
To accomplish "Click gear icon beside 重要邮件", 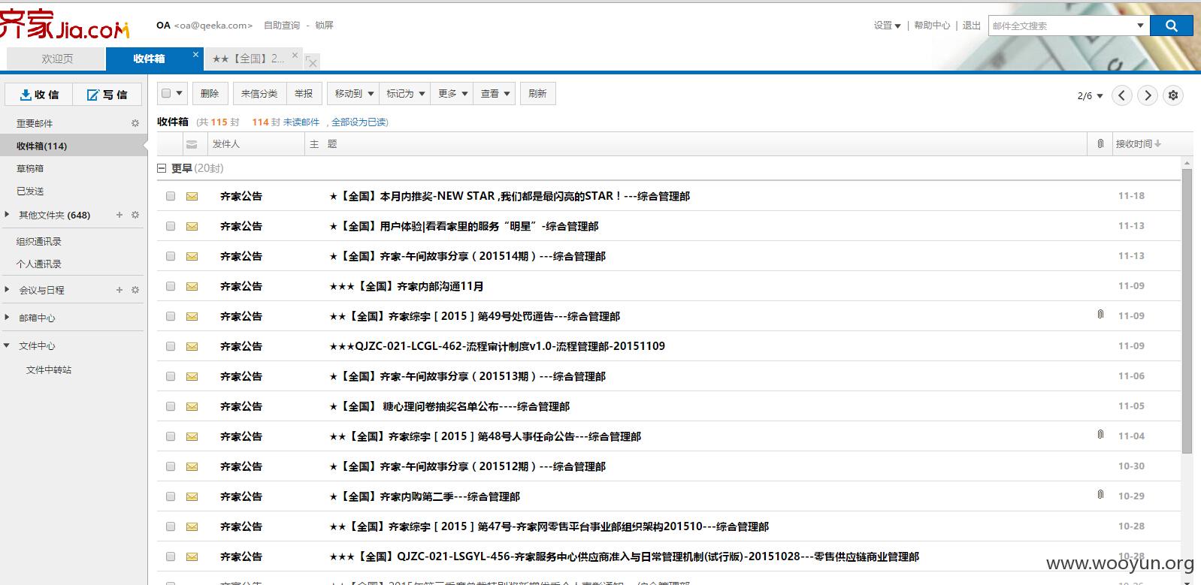I will pyautogui.click(x=135, y=123).
